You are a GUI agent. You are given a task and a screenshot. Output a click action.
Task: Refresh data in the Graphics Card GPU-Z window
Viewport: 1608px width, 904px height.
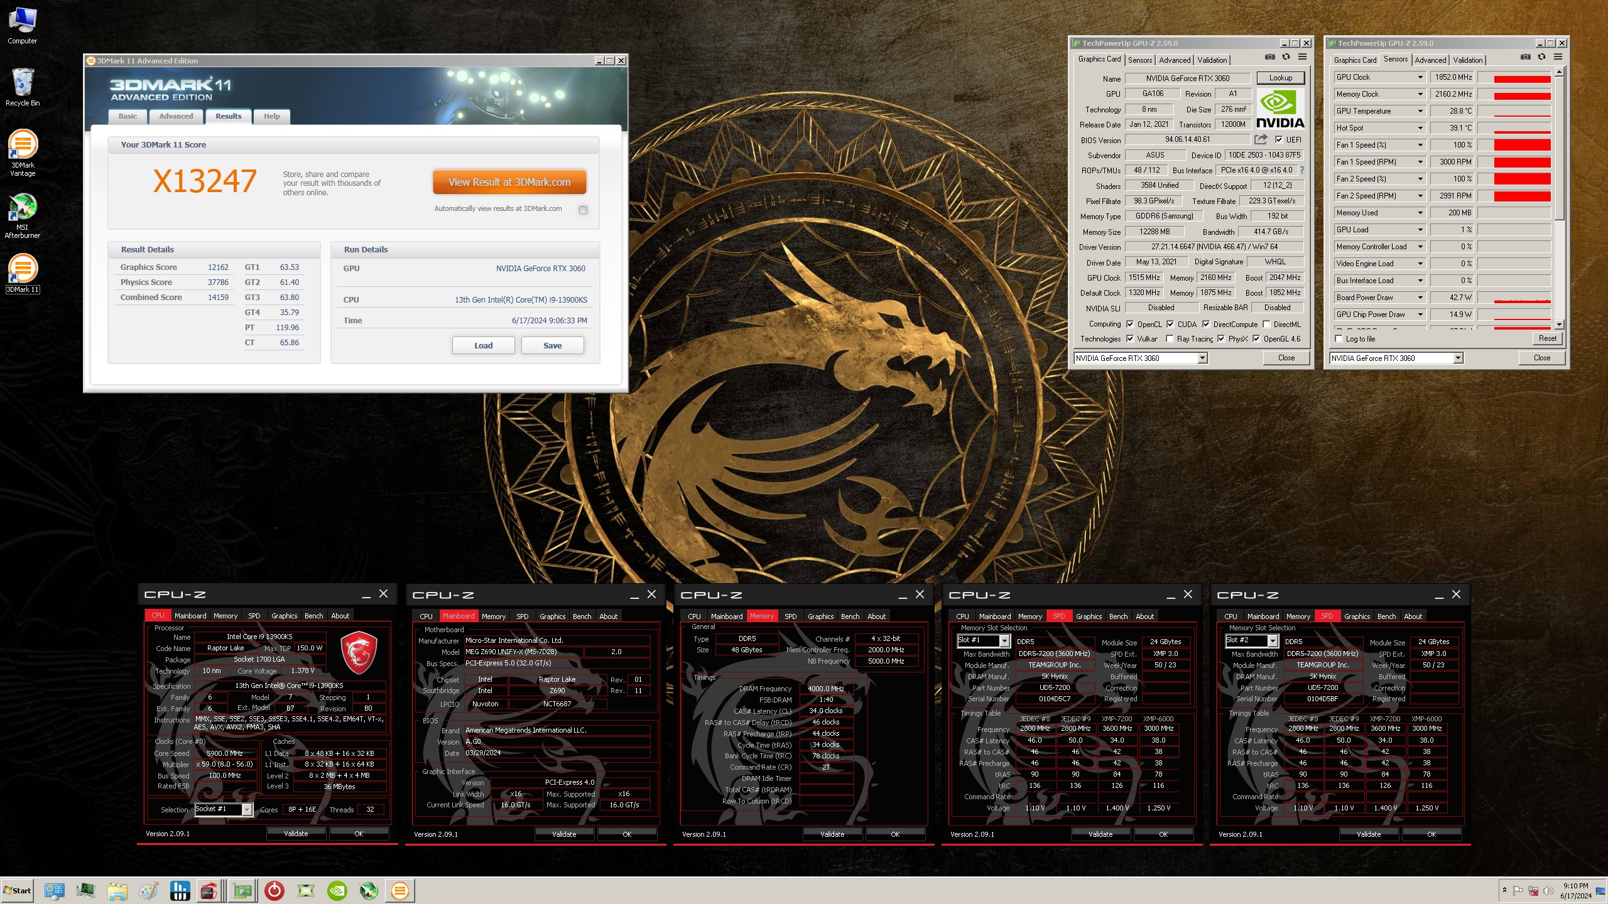[1286, 57]
